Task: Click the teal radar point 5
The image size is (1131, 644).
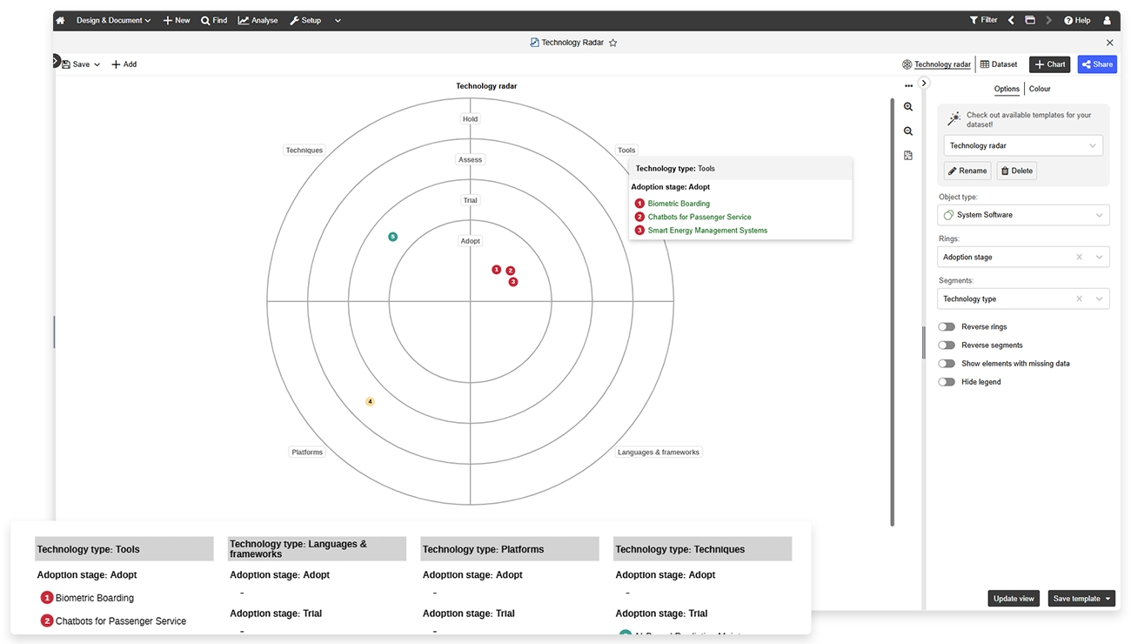Action: click(x=392, y=237)
